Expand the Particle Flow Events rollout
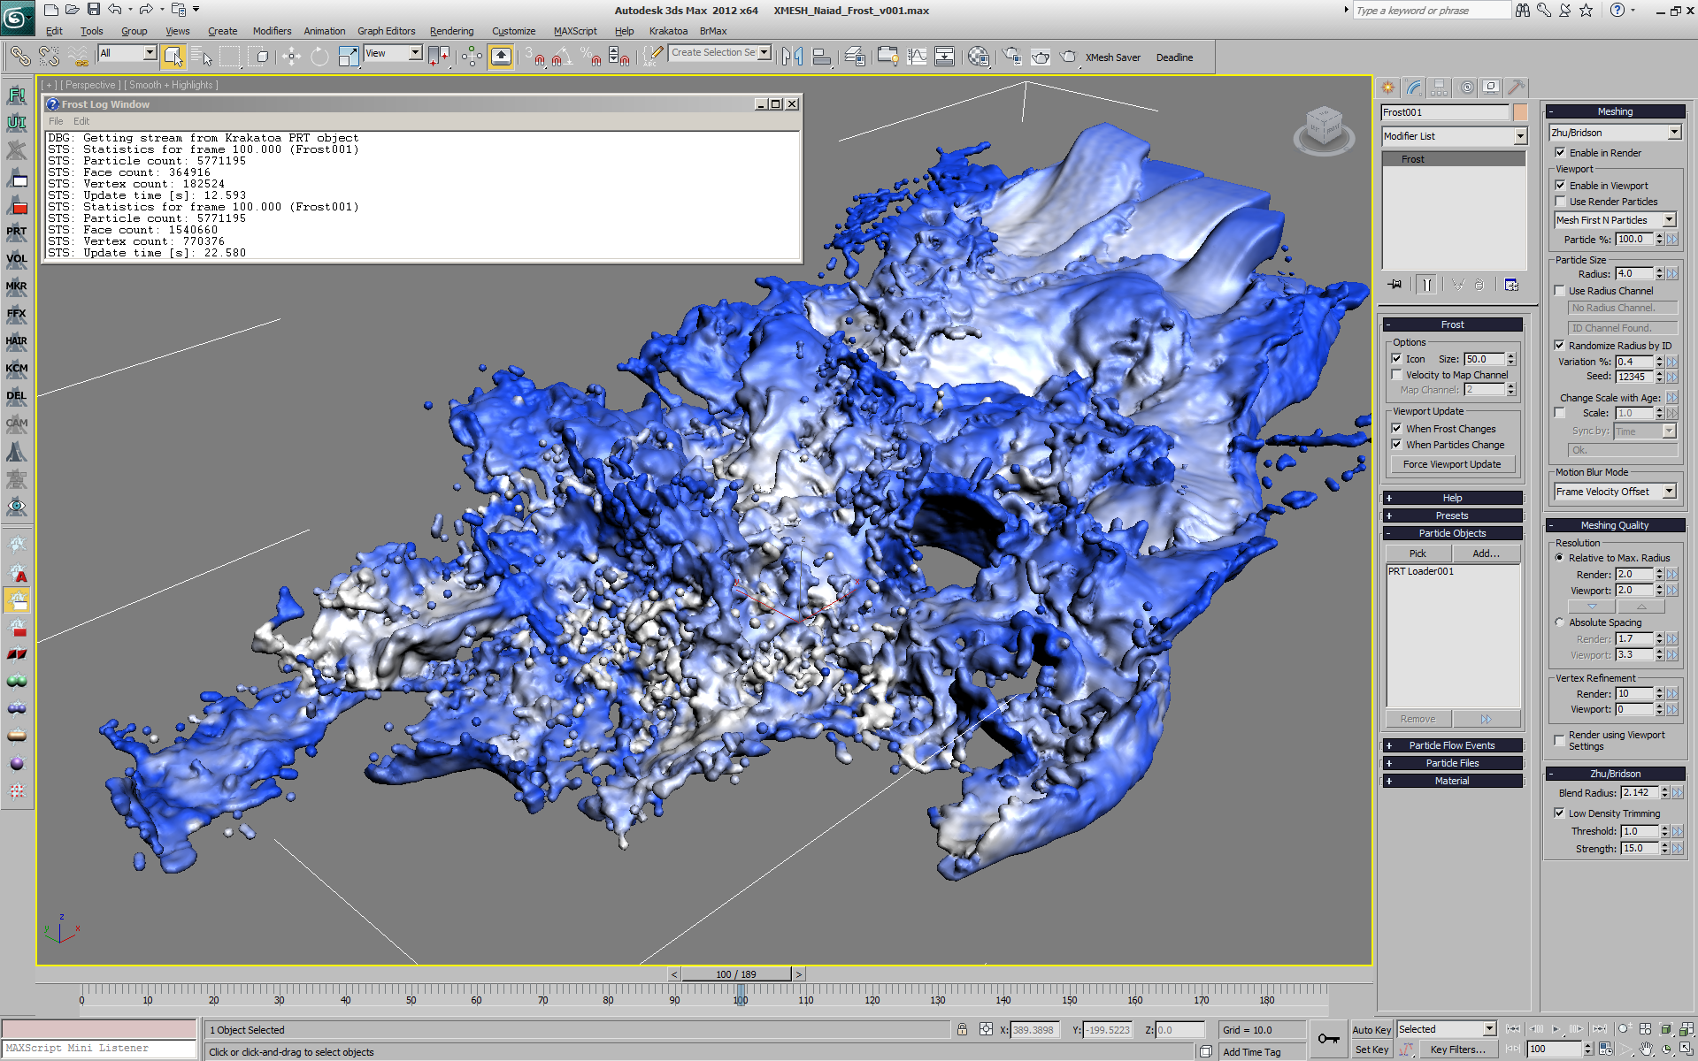The height and width of the screenshot is (1061, 1698). coord(1452,744)
